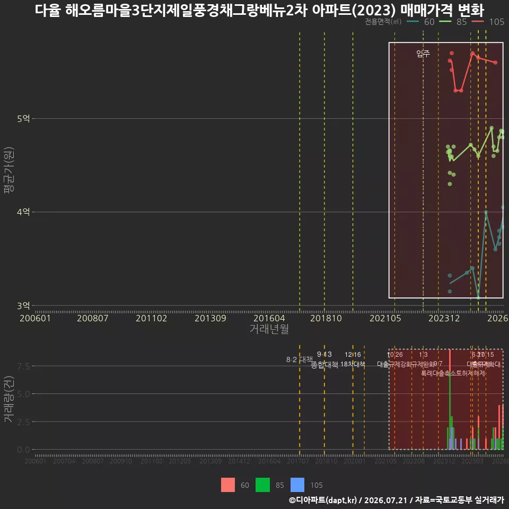The height and width of the screenshot is (509, 509).
Task: Click the blue 105 bar legend square
Action: point(297,485)
